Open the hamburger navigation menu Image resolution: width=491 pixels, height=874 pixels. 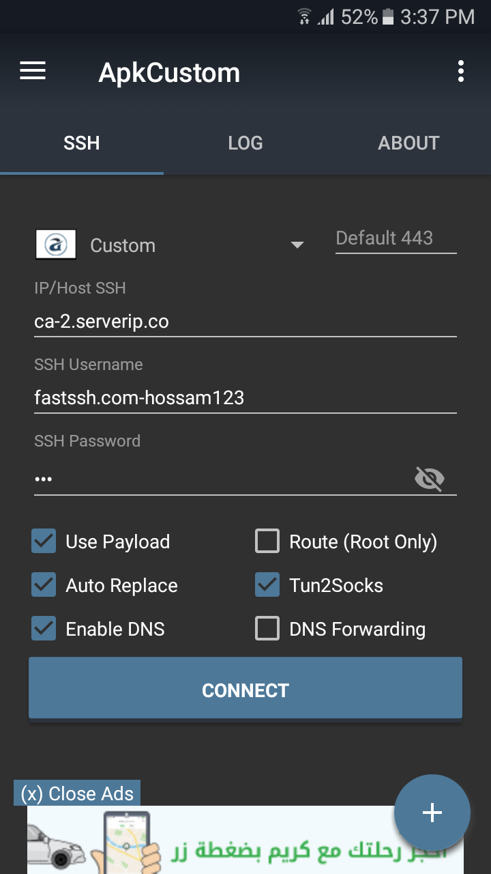33,71
